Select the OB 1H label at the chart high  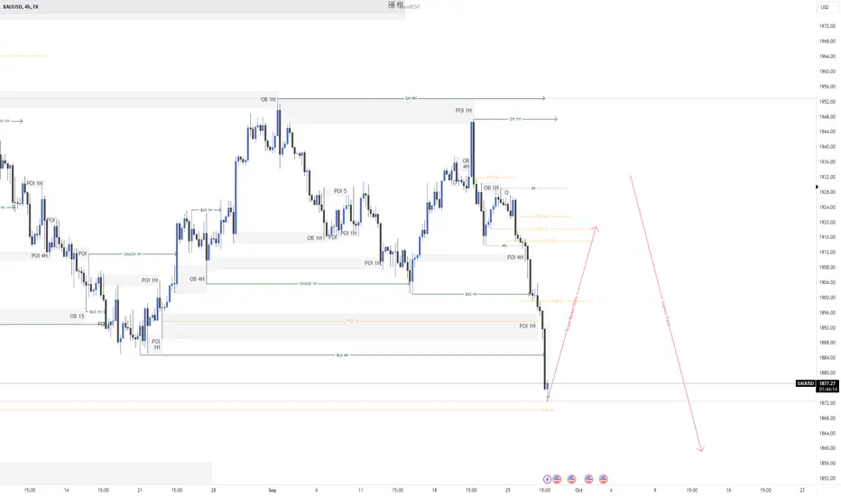tap(268, 100)
